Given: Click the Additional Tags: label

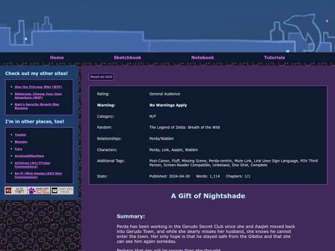Looking at the screenshot, I should (111, 161).
